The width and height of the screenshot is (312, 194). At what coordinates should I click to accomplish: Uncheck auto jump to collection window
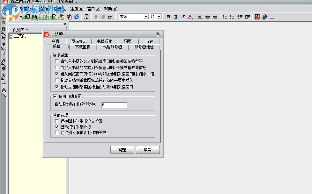57,87
